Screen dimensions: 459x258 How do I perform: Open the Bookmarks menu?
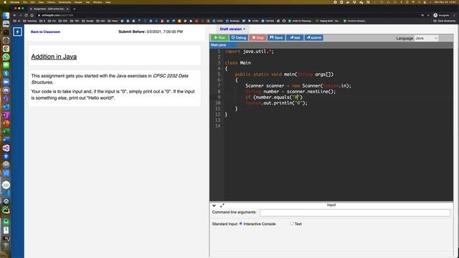[x=65, y=2]
